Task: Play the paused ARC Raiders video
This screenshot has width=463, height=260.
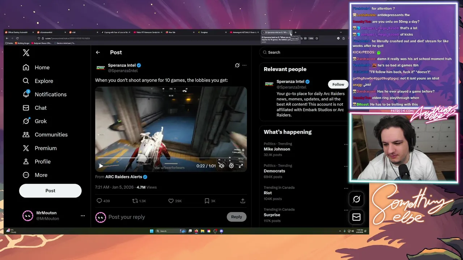Action: (x=101, y=166)
